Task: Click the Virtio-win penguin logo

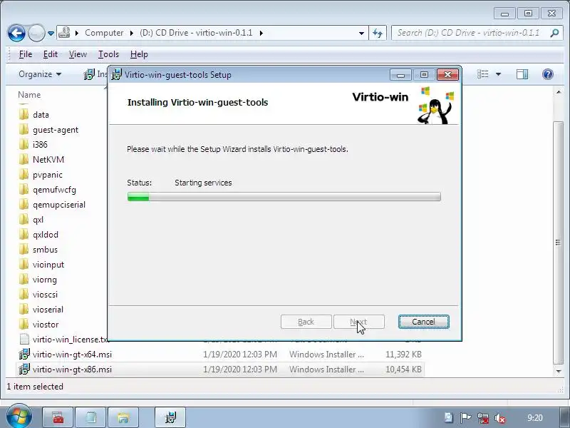Action: [x=435, y=105]
